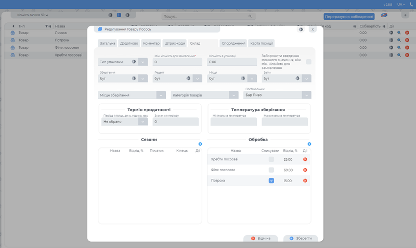Enable the Заборонити введення меншого значення checkbox
Screen dimensions: 416x248
[308, 62]
